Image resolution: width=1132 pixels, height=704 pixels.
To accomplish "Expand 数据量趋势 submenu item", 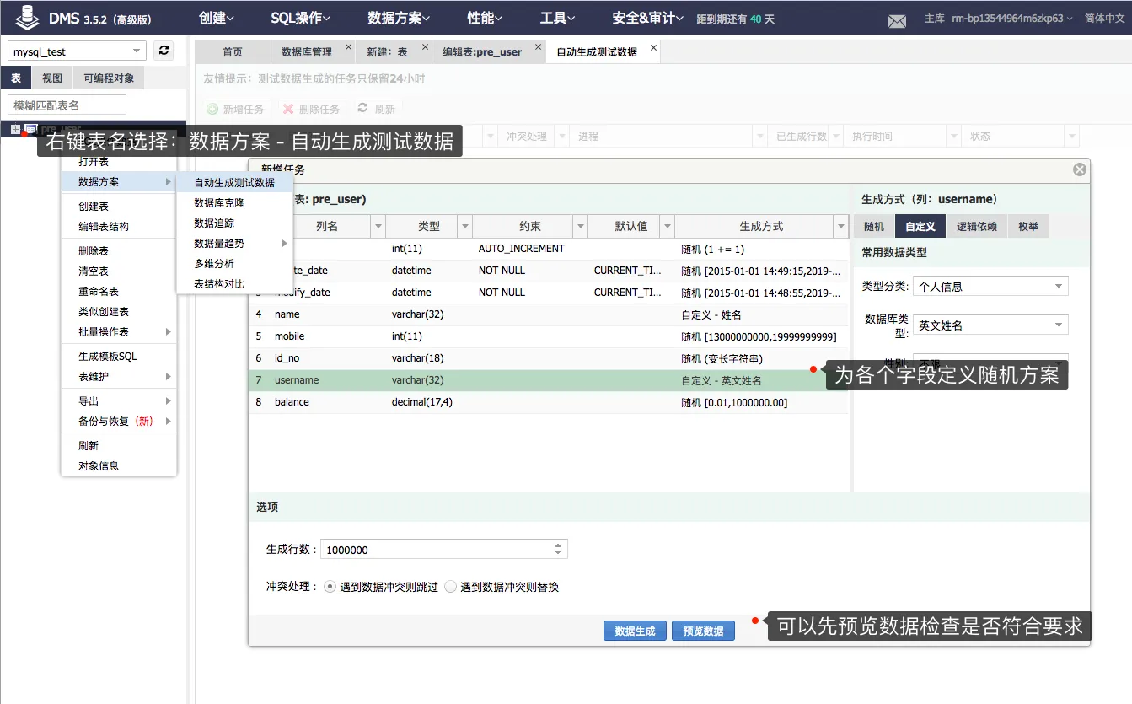I will (234, 244).
